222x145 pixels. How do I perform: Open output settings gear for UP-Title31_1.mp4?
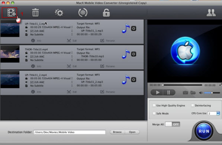click(133, 29)
